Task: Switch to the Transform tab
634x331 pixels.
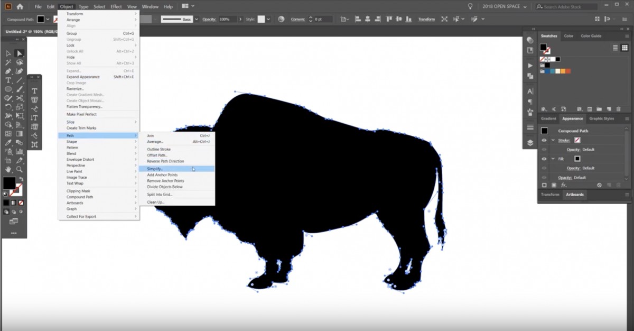Action: pos(550,195)
